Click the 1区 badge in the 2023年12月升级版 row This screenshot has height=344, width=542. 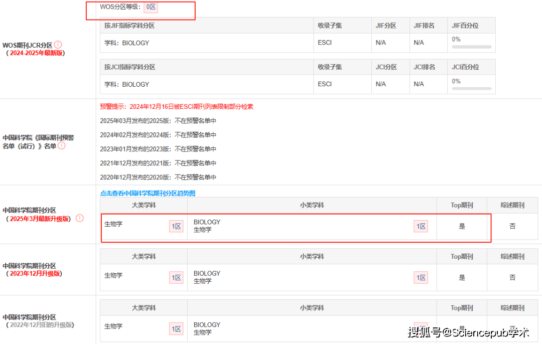[176, 277]
